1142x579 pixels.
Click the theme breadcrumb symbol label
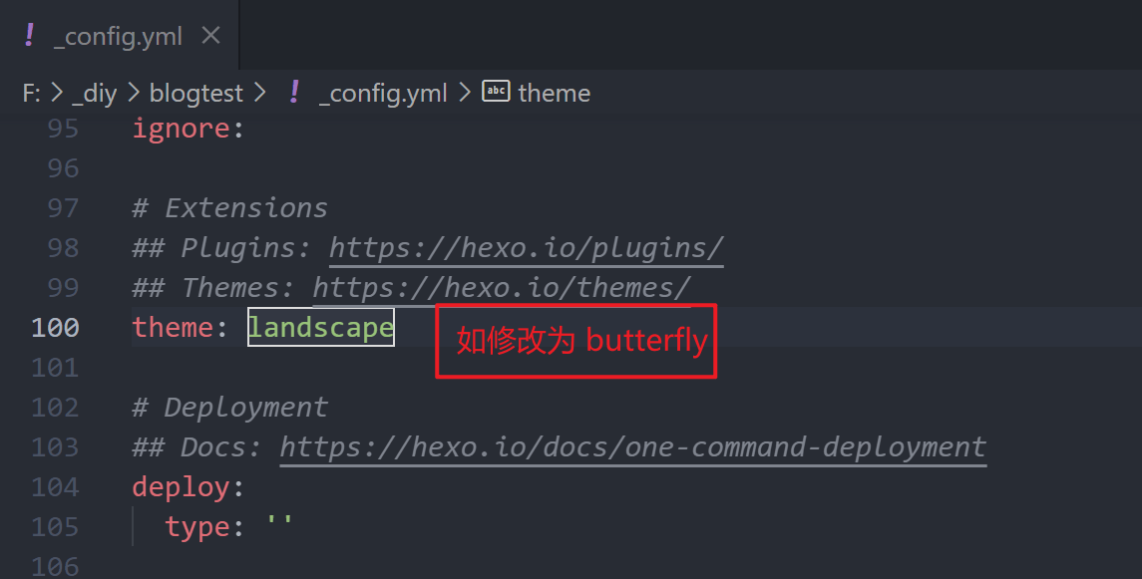pos(555,94)
